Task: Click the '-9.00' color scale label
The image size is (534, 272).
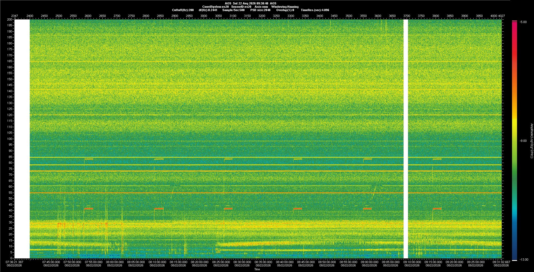Action: coord(523,141)
